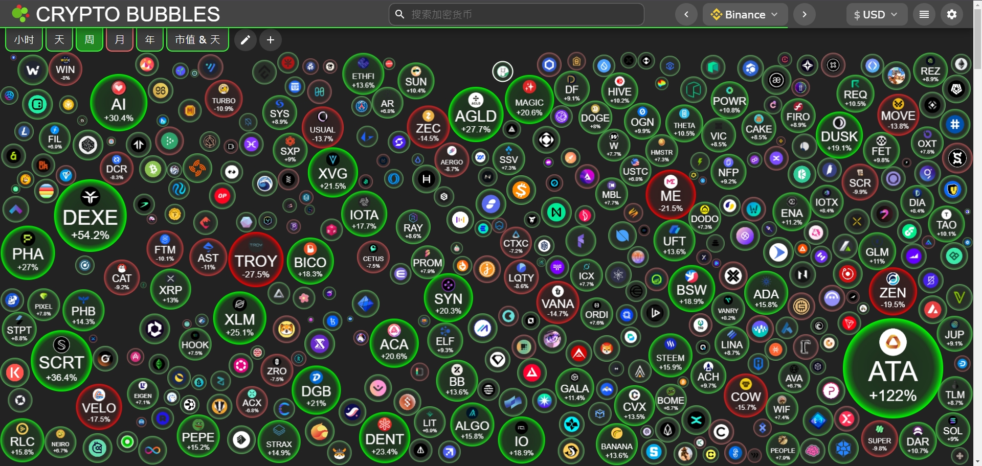982x466 pixels.
Task: Open the DOGE +8% bubble
Action: click(595, 118)
